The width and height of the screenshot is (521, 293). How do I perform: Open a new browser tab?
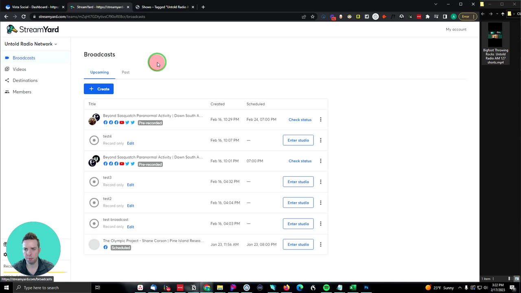tap(203, 7)
